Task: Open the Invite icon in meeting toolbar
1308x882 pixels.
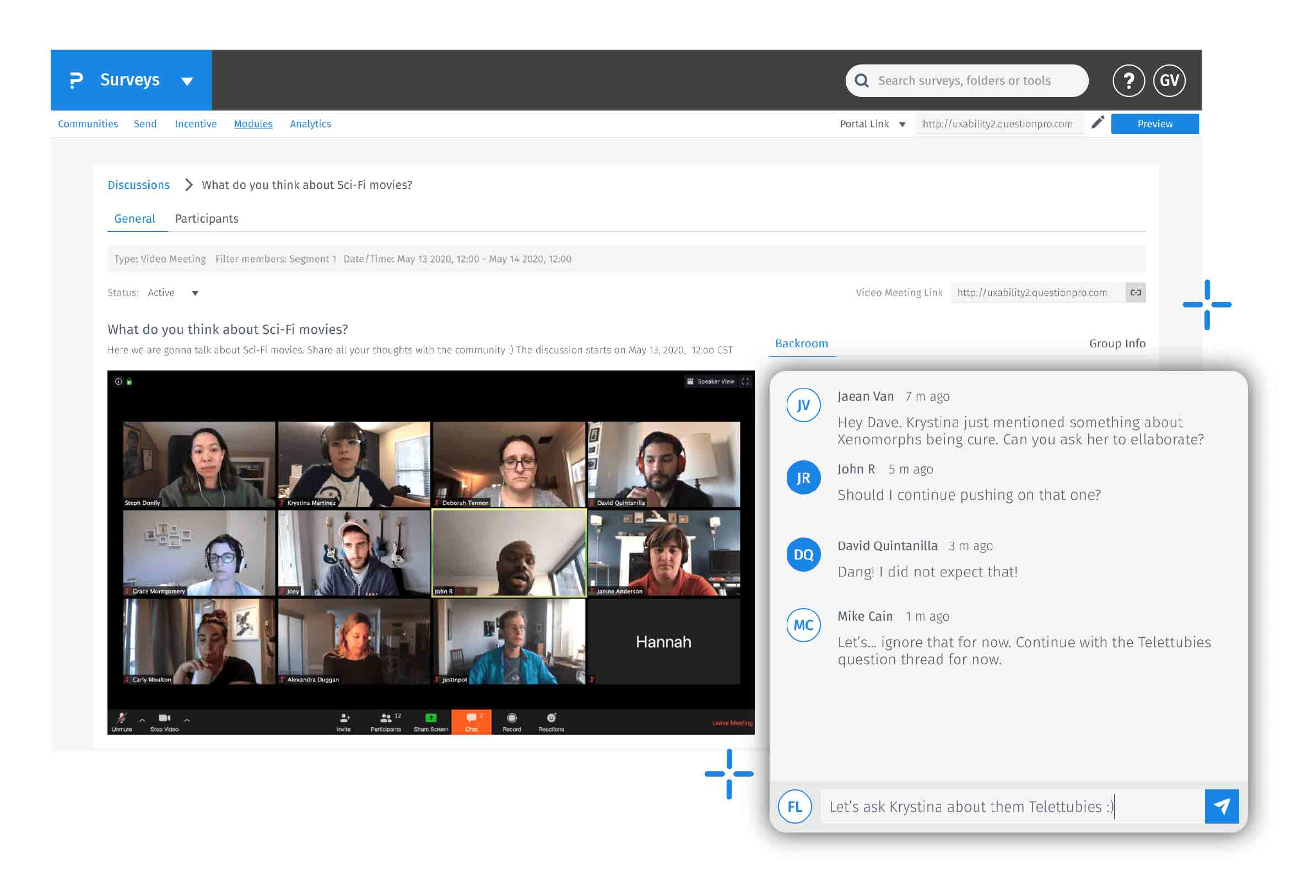Action: 344,718
